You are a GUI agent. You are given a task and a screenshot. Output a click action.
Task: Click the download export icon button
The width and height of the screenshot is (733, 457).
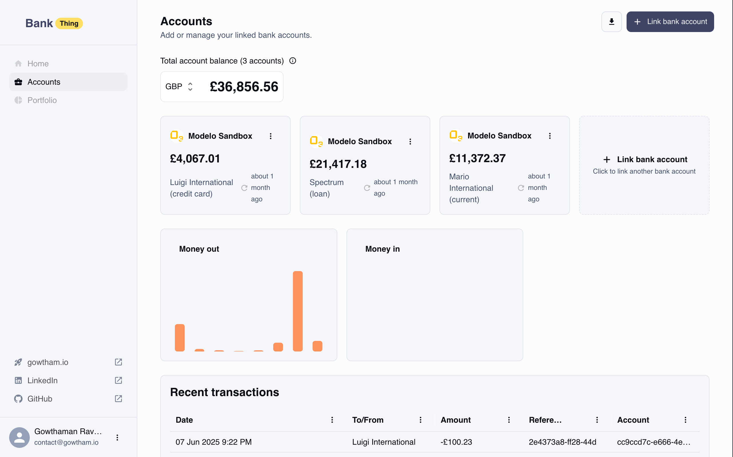(x=611, y=22)
